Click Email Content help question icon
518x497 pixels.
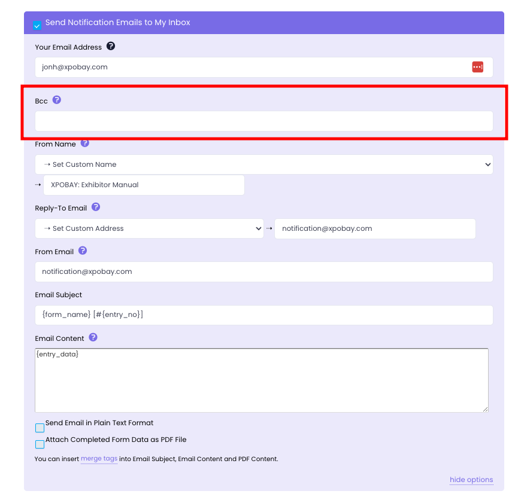(x=93, y=337)
